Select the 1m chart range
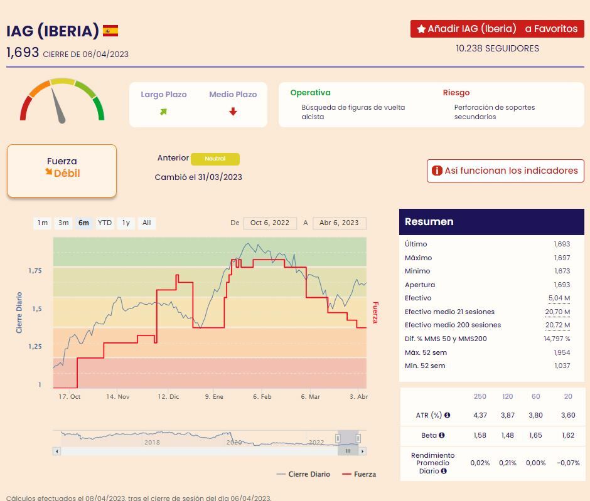590x501 pixels. (43, 223)
